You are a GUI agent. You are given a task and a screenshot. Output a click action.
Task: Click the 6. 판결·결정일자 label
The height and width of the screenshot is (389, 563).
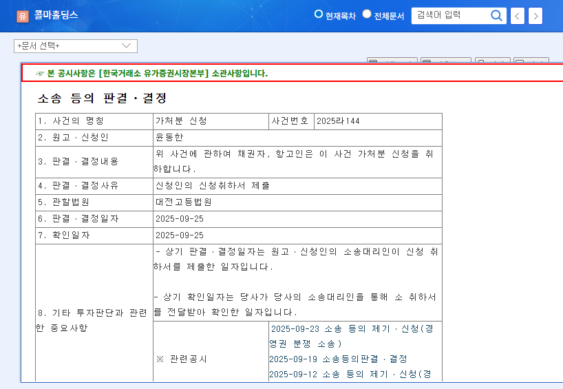point(78,219)
